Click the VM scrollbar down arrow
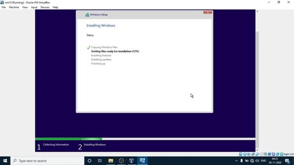The height and width of the screenshot is (165, 294). (257, 150)
